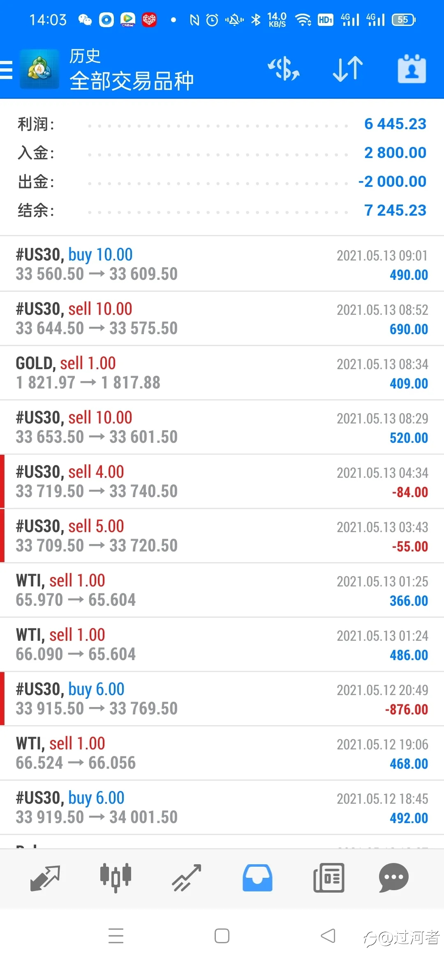
Task: Select the US30 buy 10.00 trade at 09:01
Action: tap(222, 264)
